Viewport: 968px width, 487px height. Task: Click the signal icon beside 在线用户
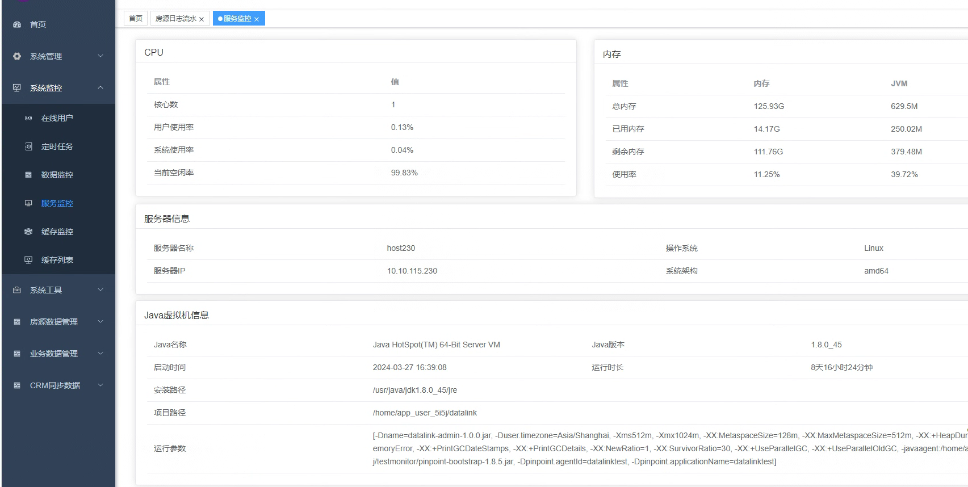click(28, 118)
